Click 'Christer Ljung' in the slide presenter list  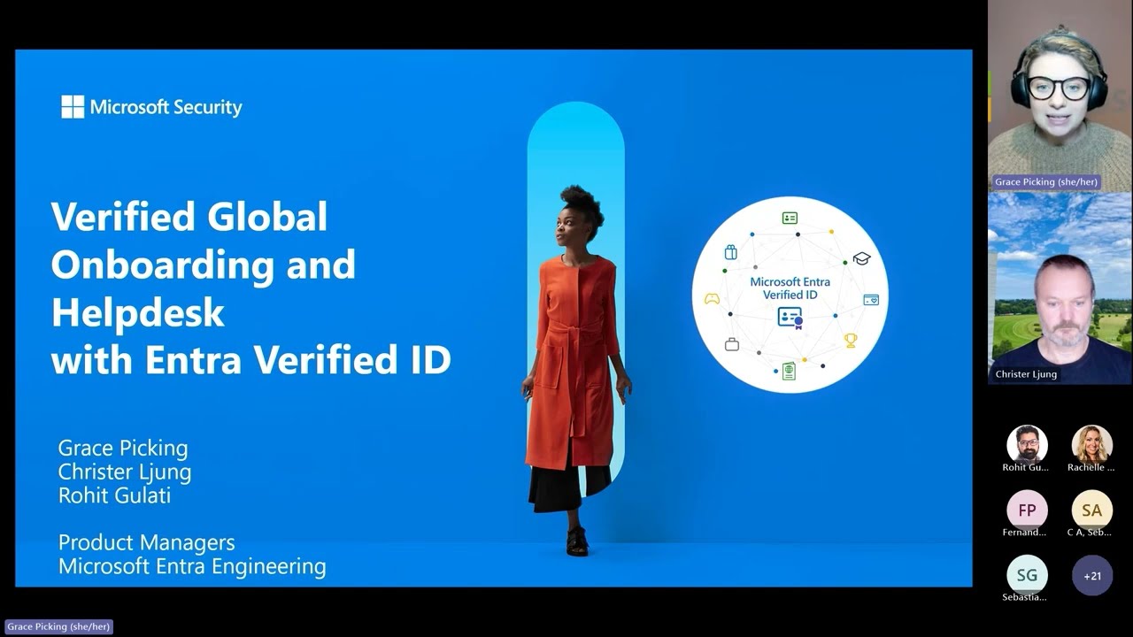[x=125, y=472]
